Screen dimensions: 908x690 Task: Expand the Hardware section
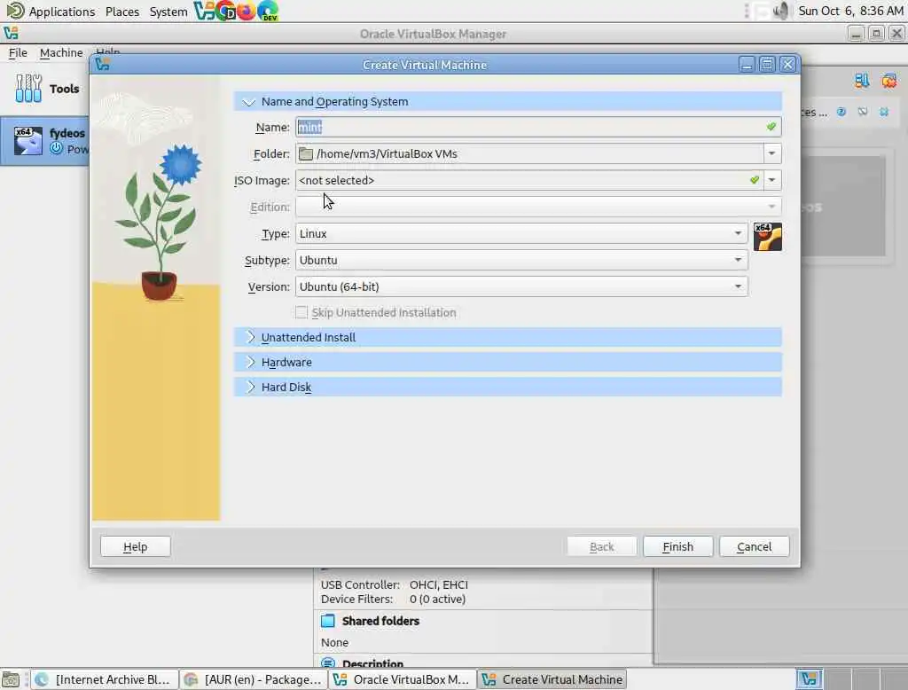(x=250, y=362)
